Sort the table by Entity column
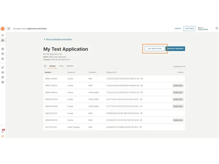 (180, 72)
